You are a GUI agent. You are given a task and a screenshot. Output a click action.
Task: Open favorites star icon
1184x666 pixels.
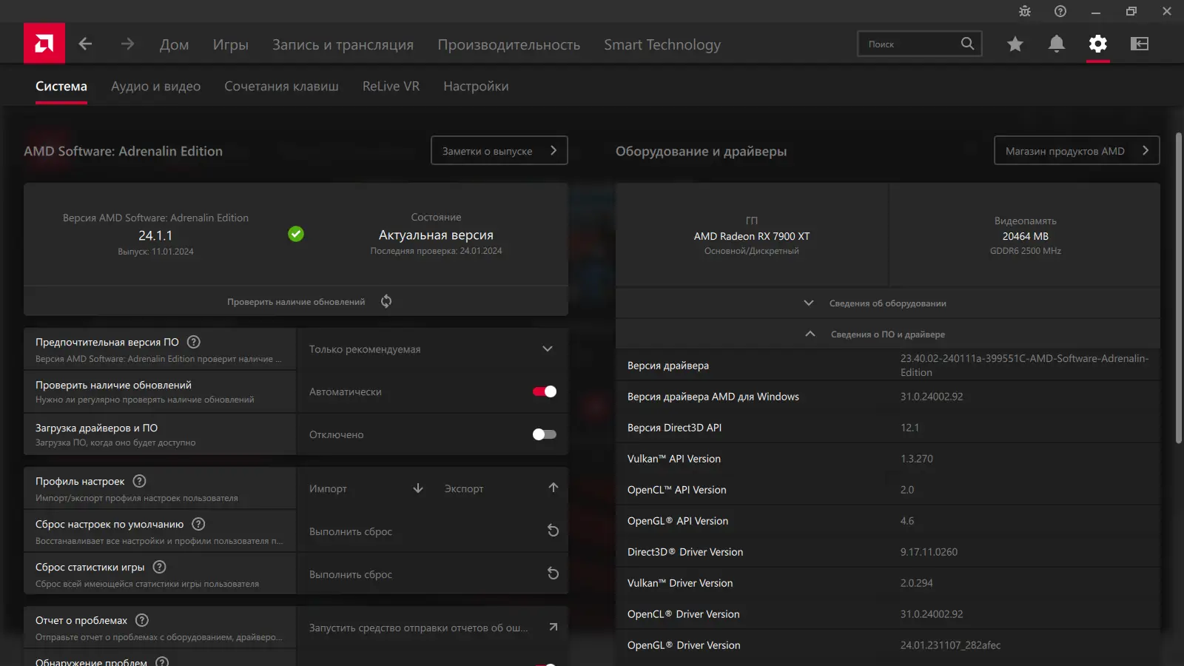1015,44
